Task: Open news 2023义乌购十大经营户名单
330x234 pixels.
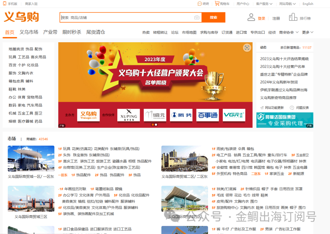Action: pyautogui.click(x=282, y=67)
